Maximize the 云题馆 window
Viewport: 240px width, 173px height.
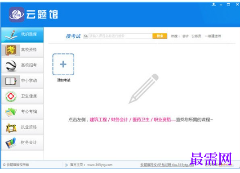point(228,5)
